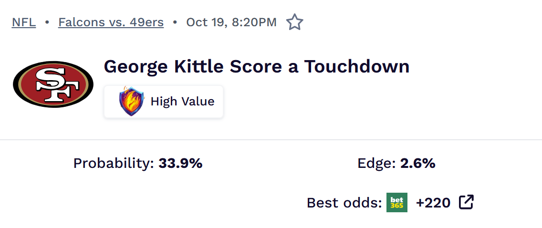542x228 pixels.
Task: Click the George Kittle Score a Touchdown title
Action: (x=256, y=66)
